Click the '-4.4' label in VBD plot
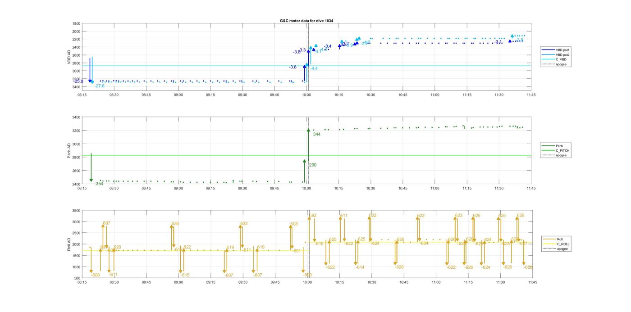Screen dimensions: 631x312 314,68
